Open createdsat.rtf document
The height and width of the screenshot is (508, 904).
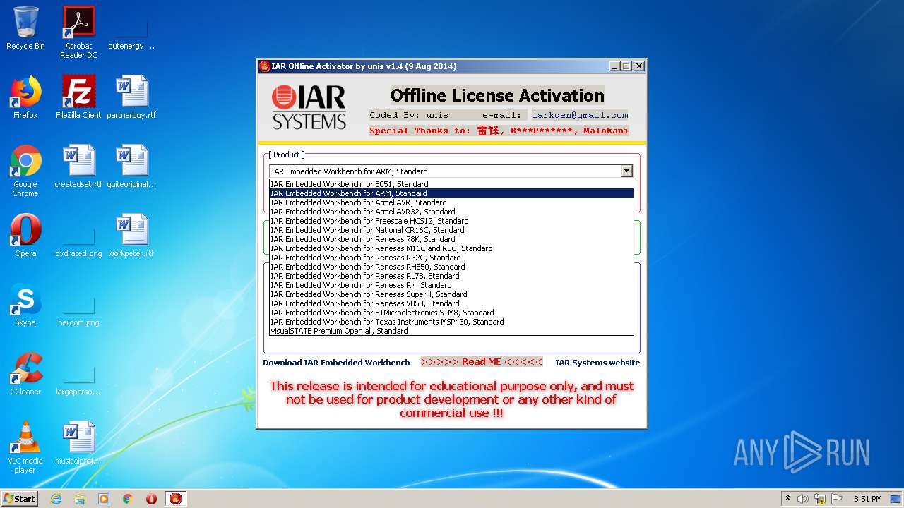(x=78, y=167)
